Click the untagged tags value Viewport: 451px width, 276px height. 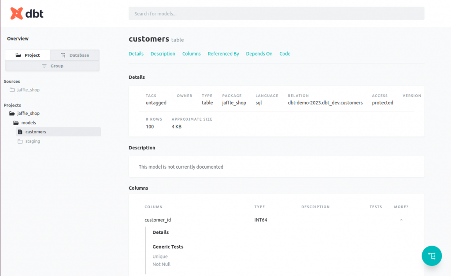pyautogui.click(x=156, y=103)
